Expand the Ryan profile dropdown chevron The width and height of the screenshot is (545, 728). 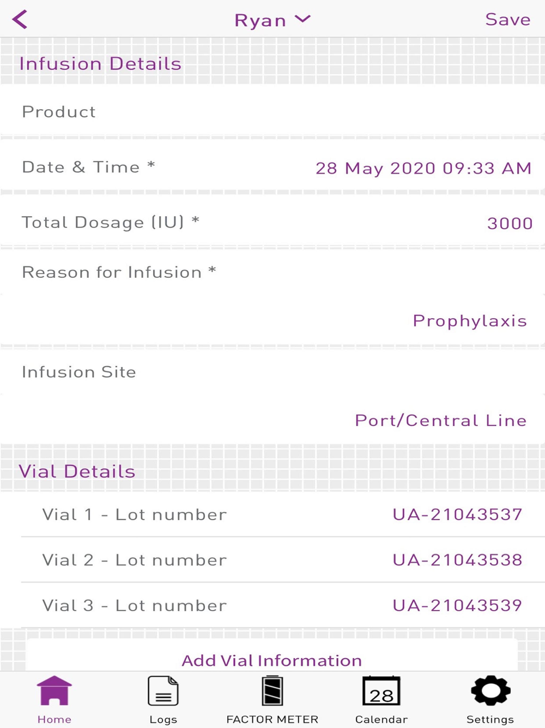tap(302, 20)
